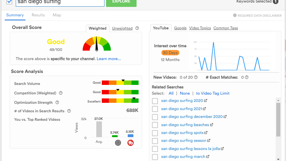Screen dimensions: 286x161
Task: Open the Learn more link
Action: 109,59
